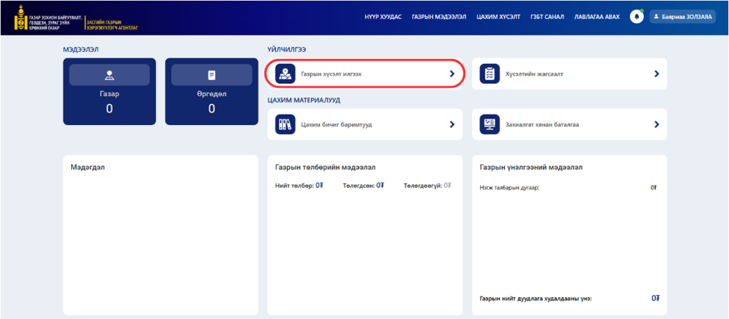
Task: Open chevron on Хүсэлтийн жагсаалт card
Action: point(657,74)
